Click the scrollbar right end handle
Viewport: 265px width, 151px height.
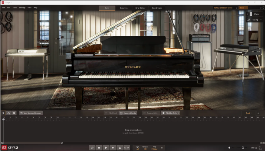(x=62, y=143)
